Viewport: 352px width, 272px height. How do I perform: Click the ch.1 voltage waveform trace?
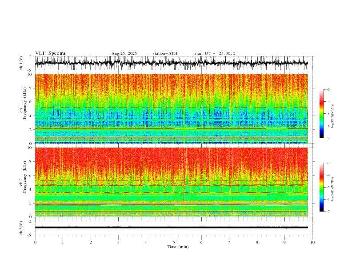click(171, 63)
